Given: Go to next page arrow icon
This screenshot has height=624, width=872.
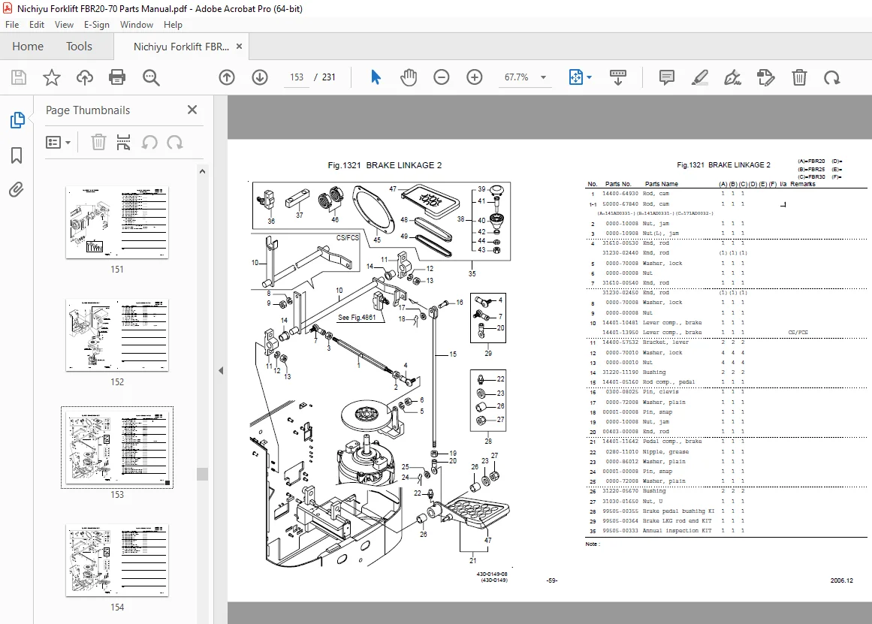Looking at the screenshot, I should coord(260,77).
